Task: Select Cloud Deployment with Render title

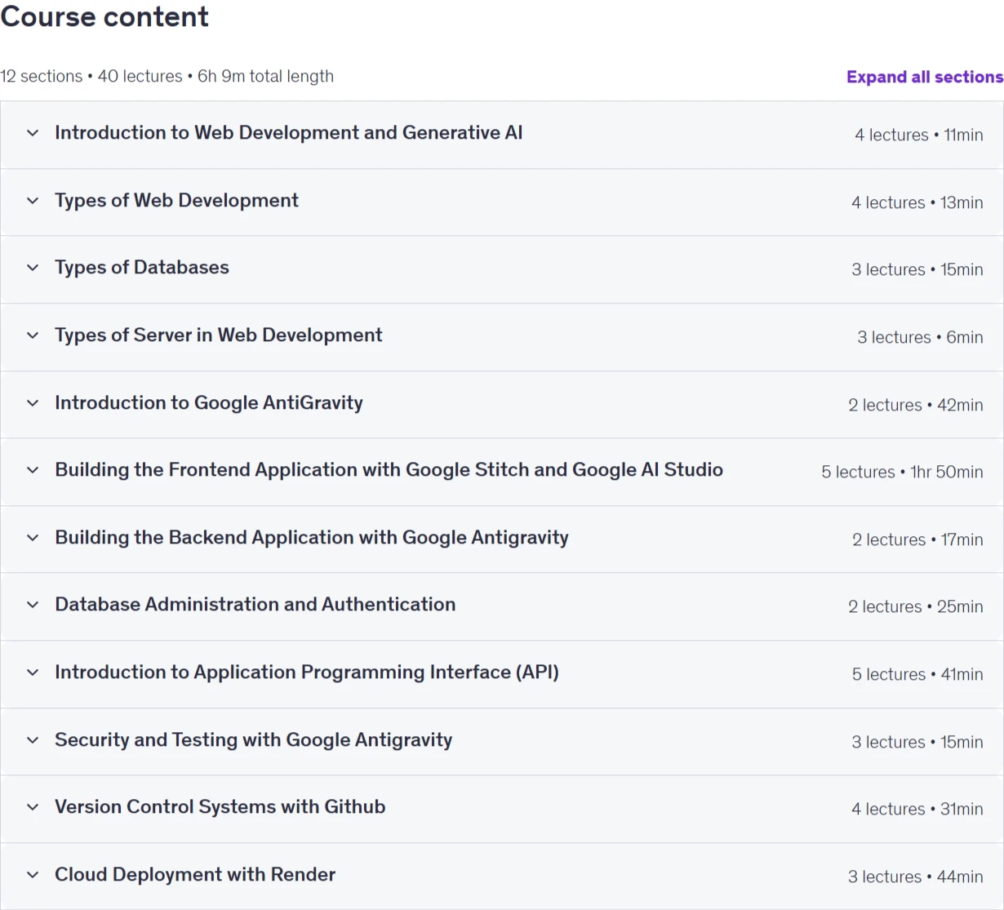Action: pos(195,874)
